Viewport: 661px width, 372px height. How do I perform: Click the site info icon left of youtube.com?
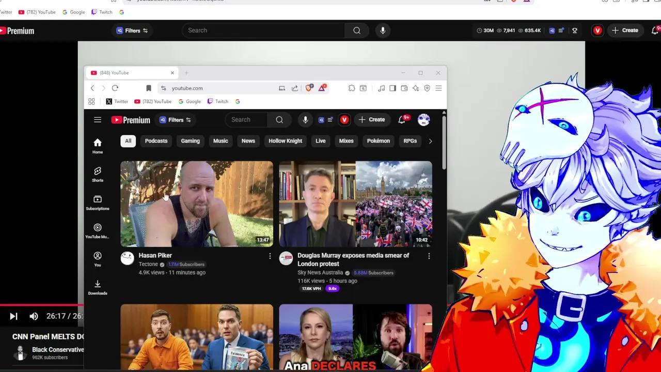(x=163, y=88)
